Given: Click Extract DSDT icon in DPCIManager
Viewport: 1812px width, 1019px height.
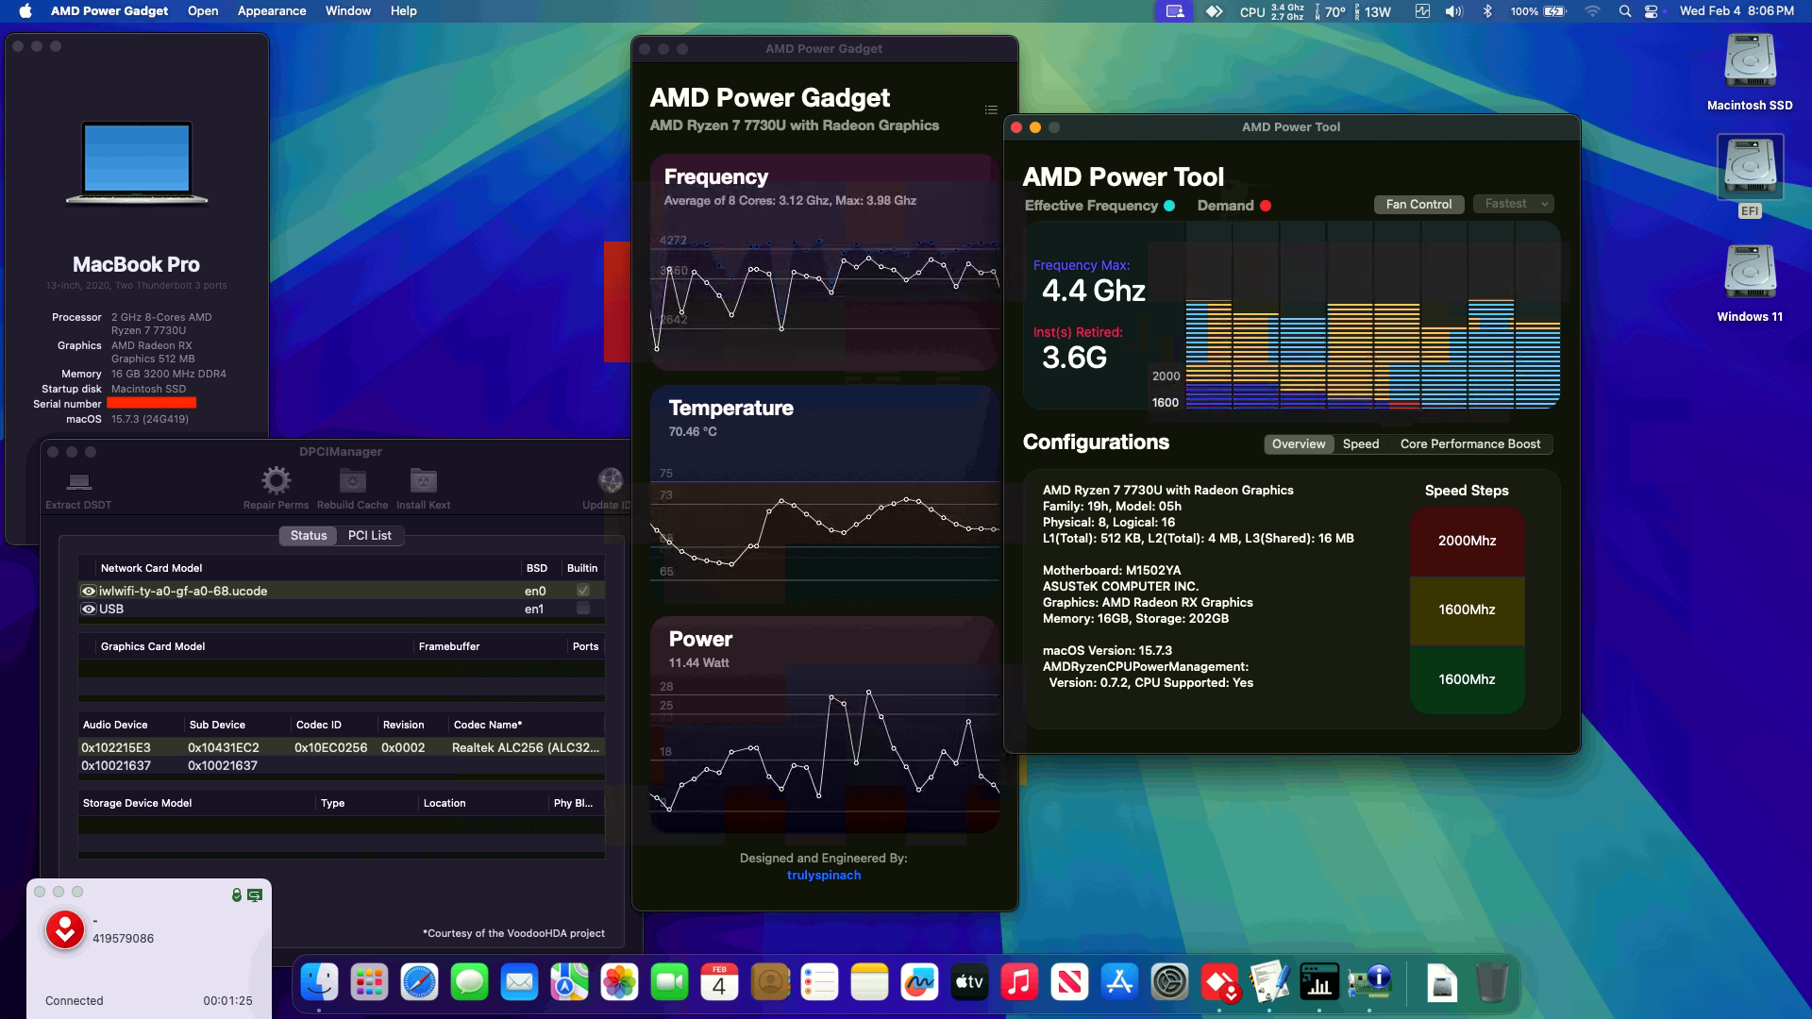Looking at the screenshot, I should click(x=79, y=481).
